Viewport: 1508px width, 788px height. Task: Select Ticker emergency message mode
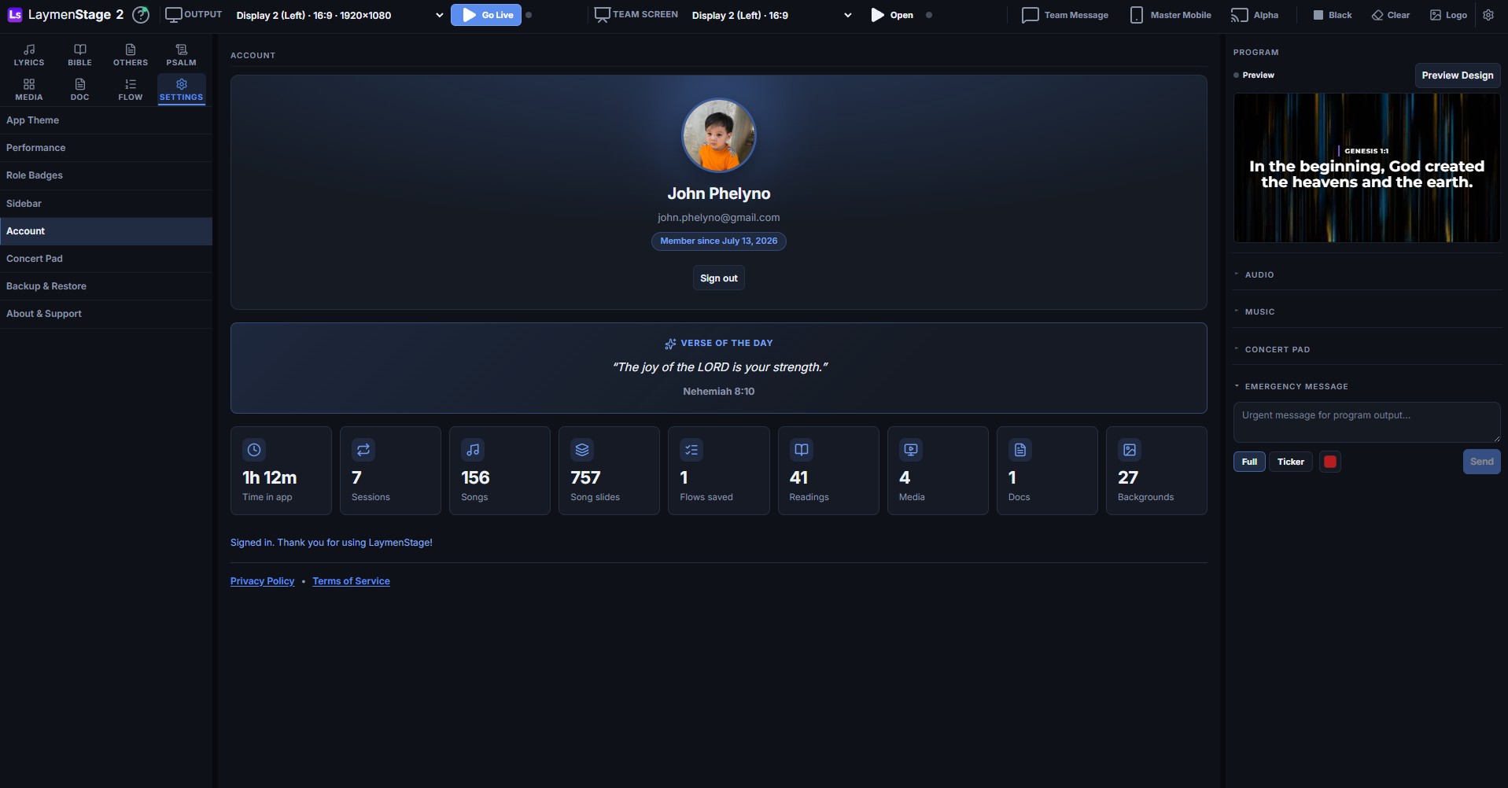pos(1290,462)
